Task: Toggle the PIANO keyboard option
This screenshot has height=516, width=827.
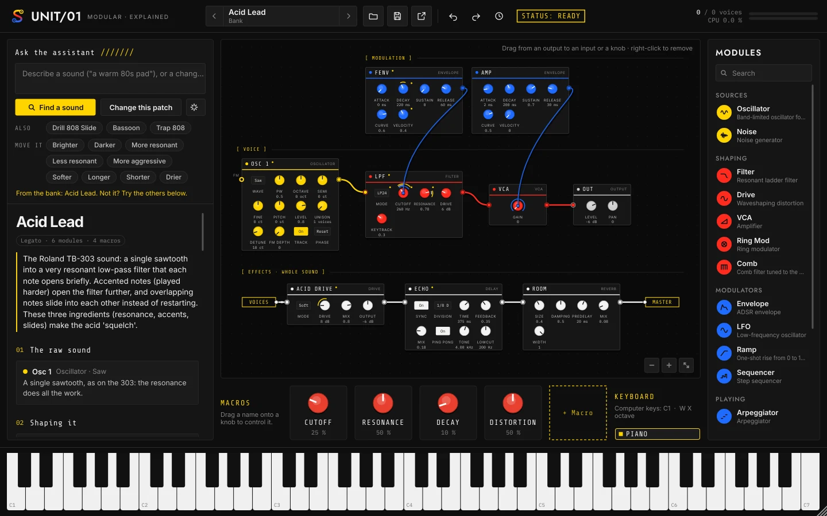Action: (657, 434)
